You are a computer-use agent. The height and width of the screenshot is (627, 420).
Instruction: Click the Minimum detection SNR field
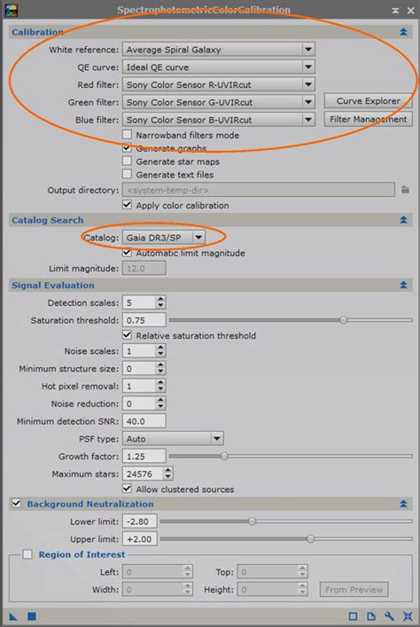coord(144,421)
